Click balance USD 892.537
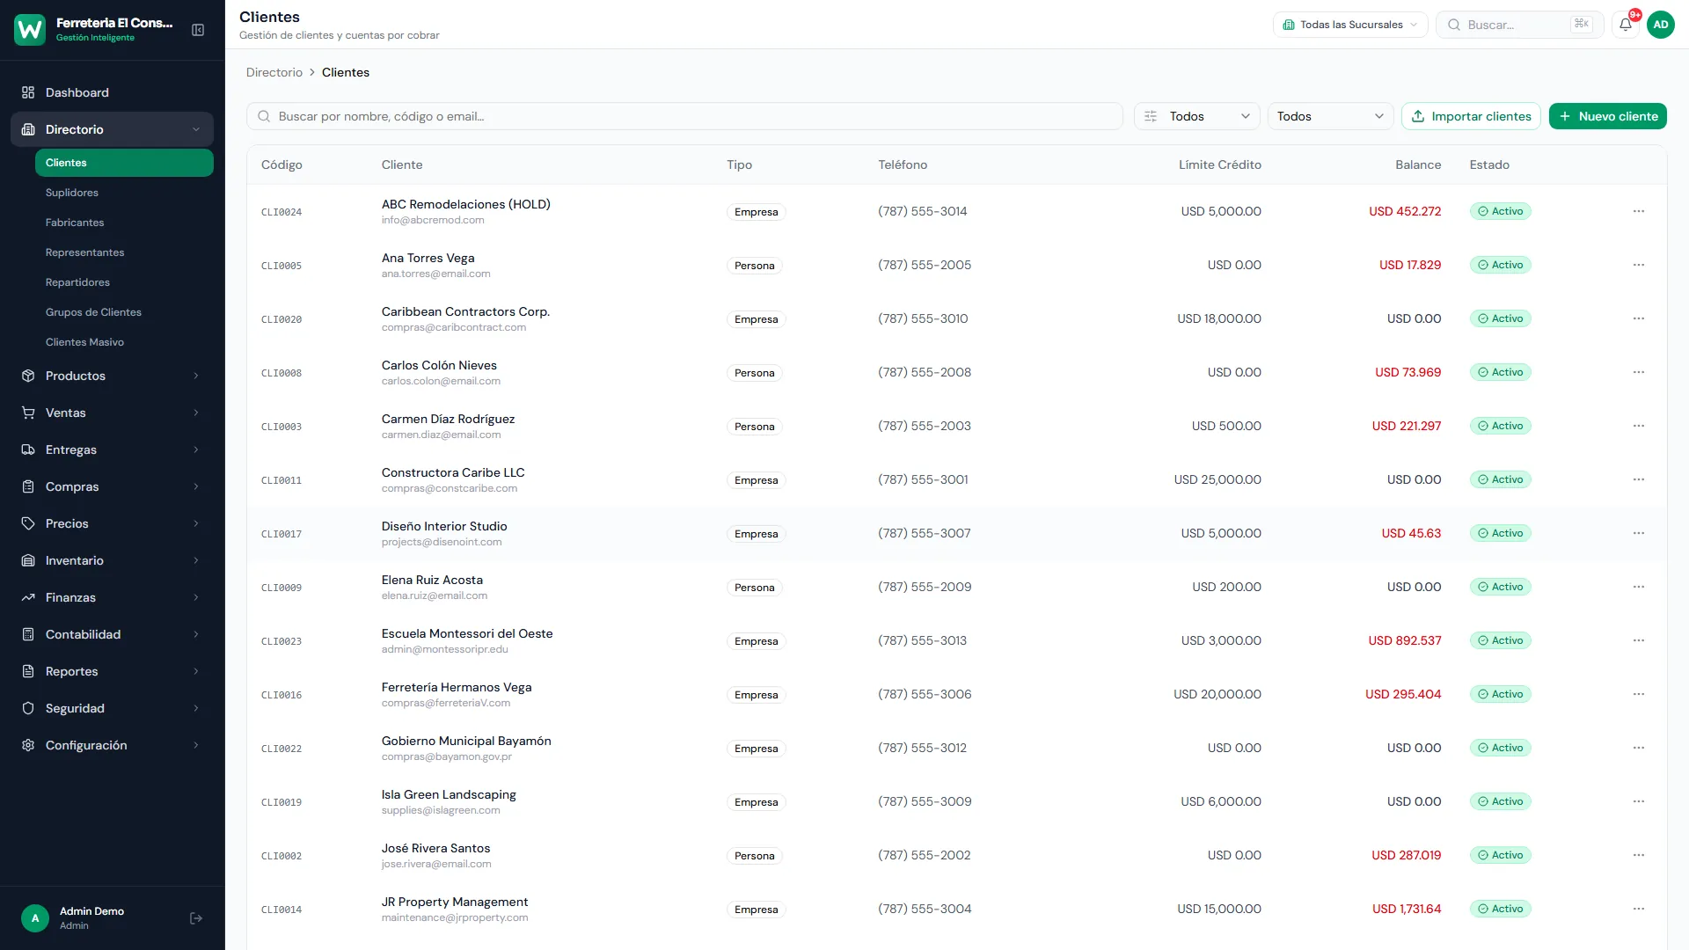This screenshot has height=950, width=1689. click(x=1404, y=640)
